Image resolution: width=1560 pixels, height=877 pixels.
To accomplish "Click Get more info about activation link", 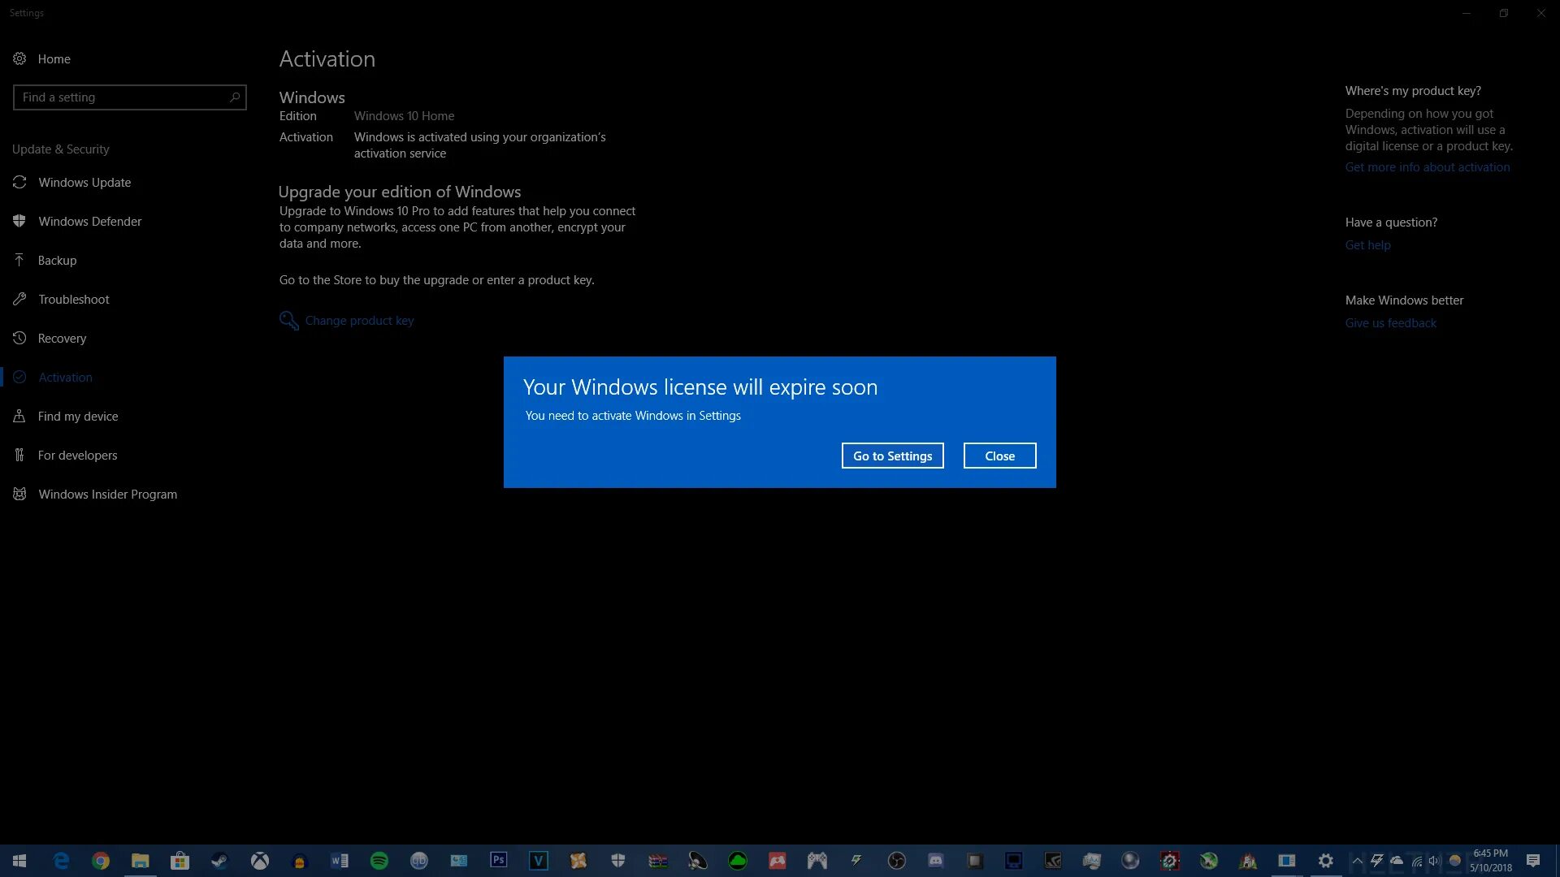I will [x=1427, y=166].
